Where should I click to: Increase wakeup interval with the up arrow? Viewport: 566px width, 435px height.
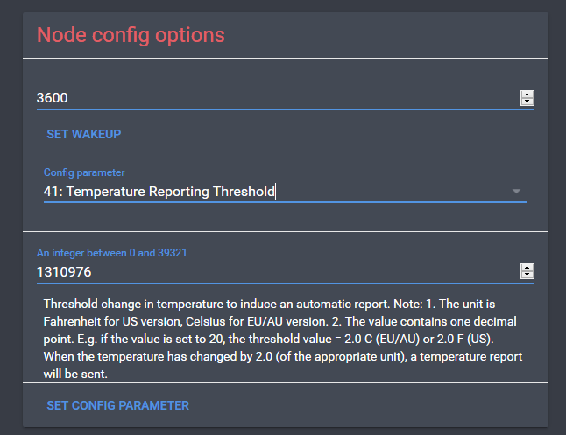pos(527,95)
